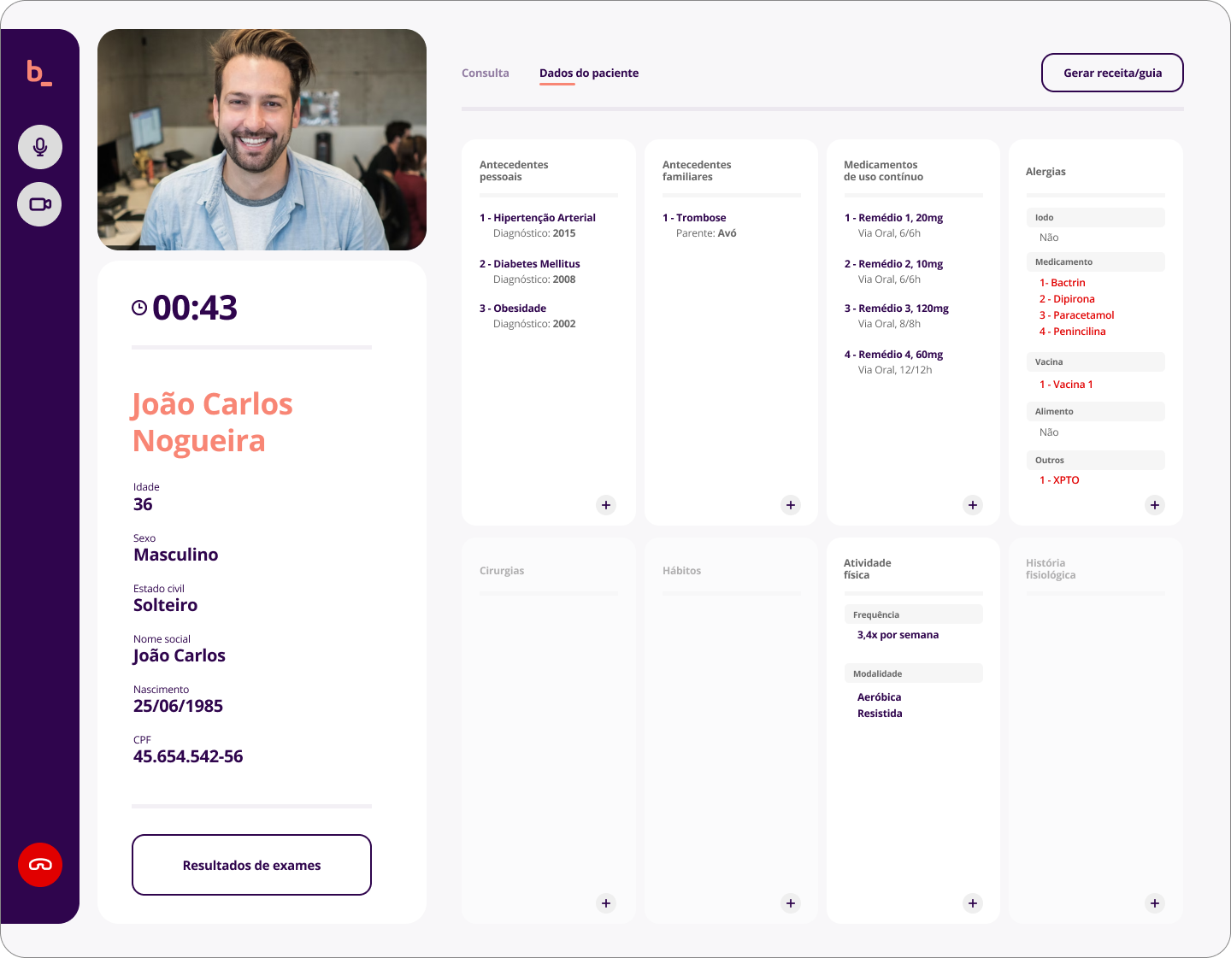
Task: Add item to Medicamentos de uso contínuo
Action: click(973, 505)
